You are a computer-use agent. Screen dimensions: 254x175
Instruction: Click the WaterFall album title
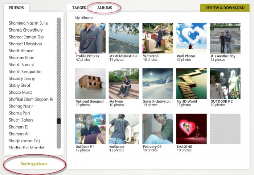(151, 56)
